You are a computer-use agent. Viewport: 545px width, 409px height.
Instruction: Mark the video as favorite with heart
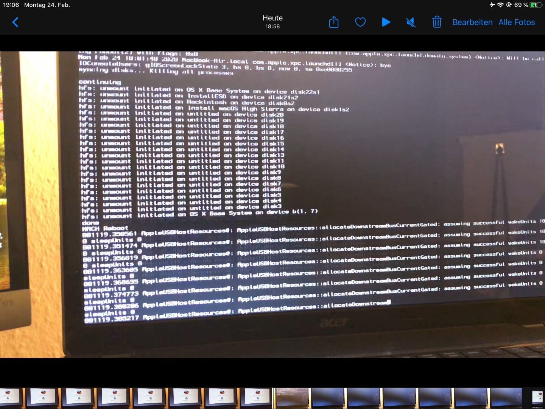[360, 22]
